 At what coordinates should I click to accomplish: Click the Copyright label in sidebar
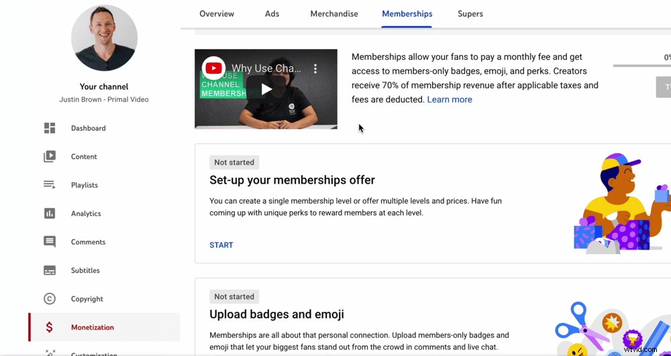point(87,299)
